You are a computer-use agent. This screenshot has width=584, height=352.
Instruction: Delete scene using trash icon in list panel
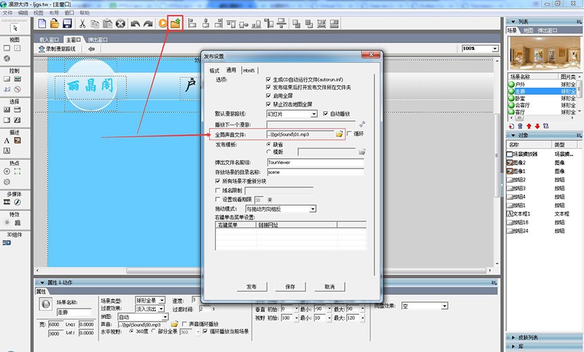(x=519, y=126)
